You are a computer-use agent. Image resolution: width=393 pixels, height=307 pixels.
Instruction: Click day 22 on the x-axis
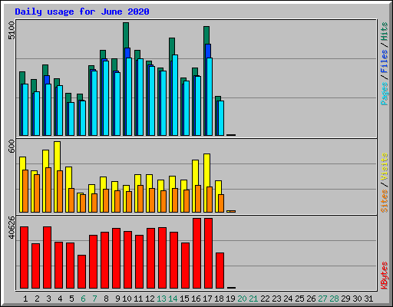click(266, 299)
